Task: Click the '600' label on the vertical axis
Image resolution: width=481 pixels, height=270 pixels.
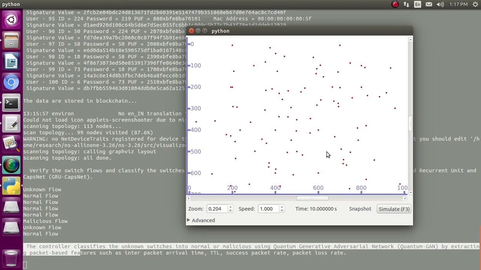Action: click(195, 173)
